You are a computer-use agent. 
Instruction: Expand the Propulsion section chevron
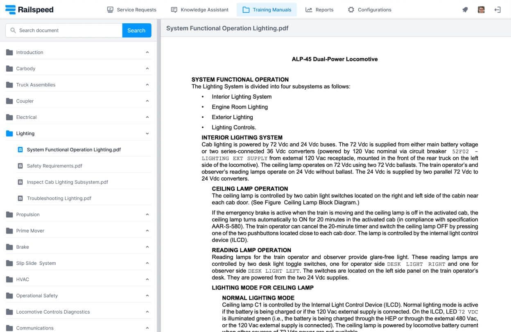(x=147, y=215)
